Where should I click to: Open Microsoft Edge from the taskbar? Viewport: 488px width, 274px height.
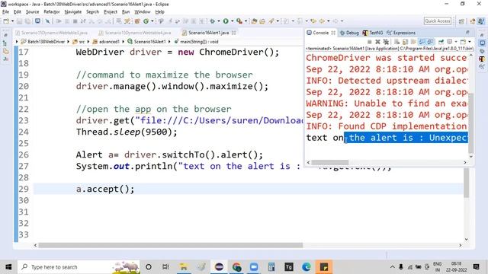(307, 267)
